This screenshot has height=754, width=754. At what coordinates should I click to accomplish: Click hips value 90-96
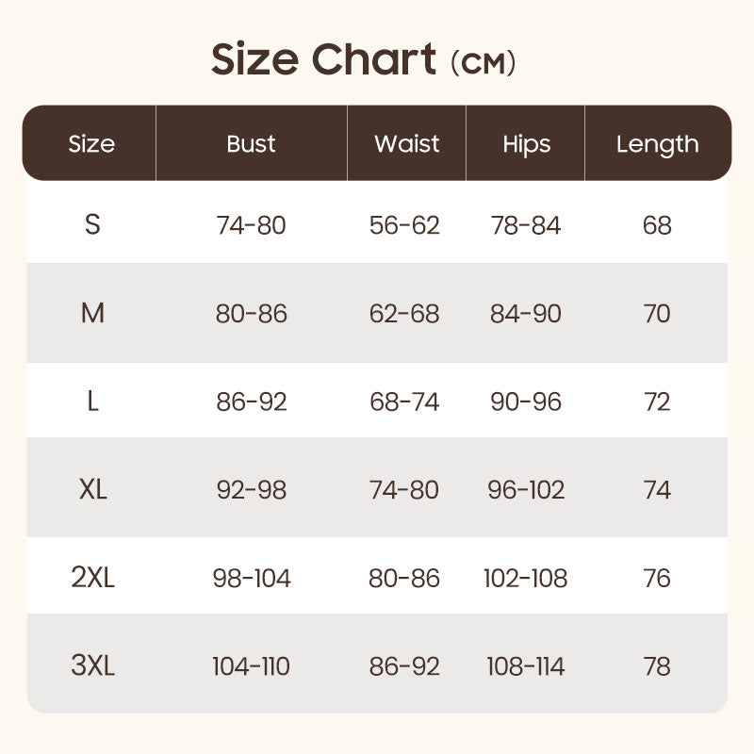click(x=526, y=402)
